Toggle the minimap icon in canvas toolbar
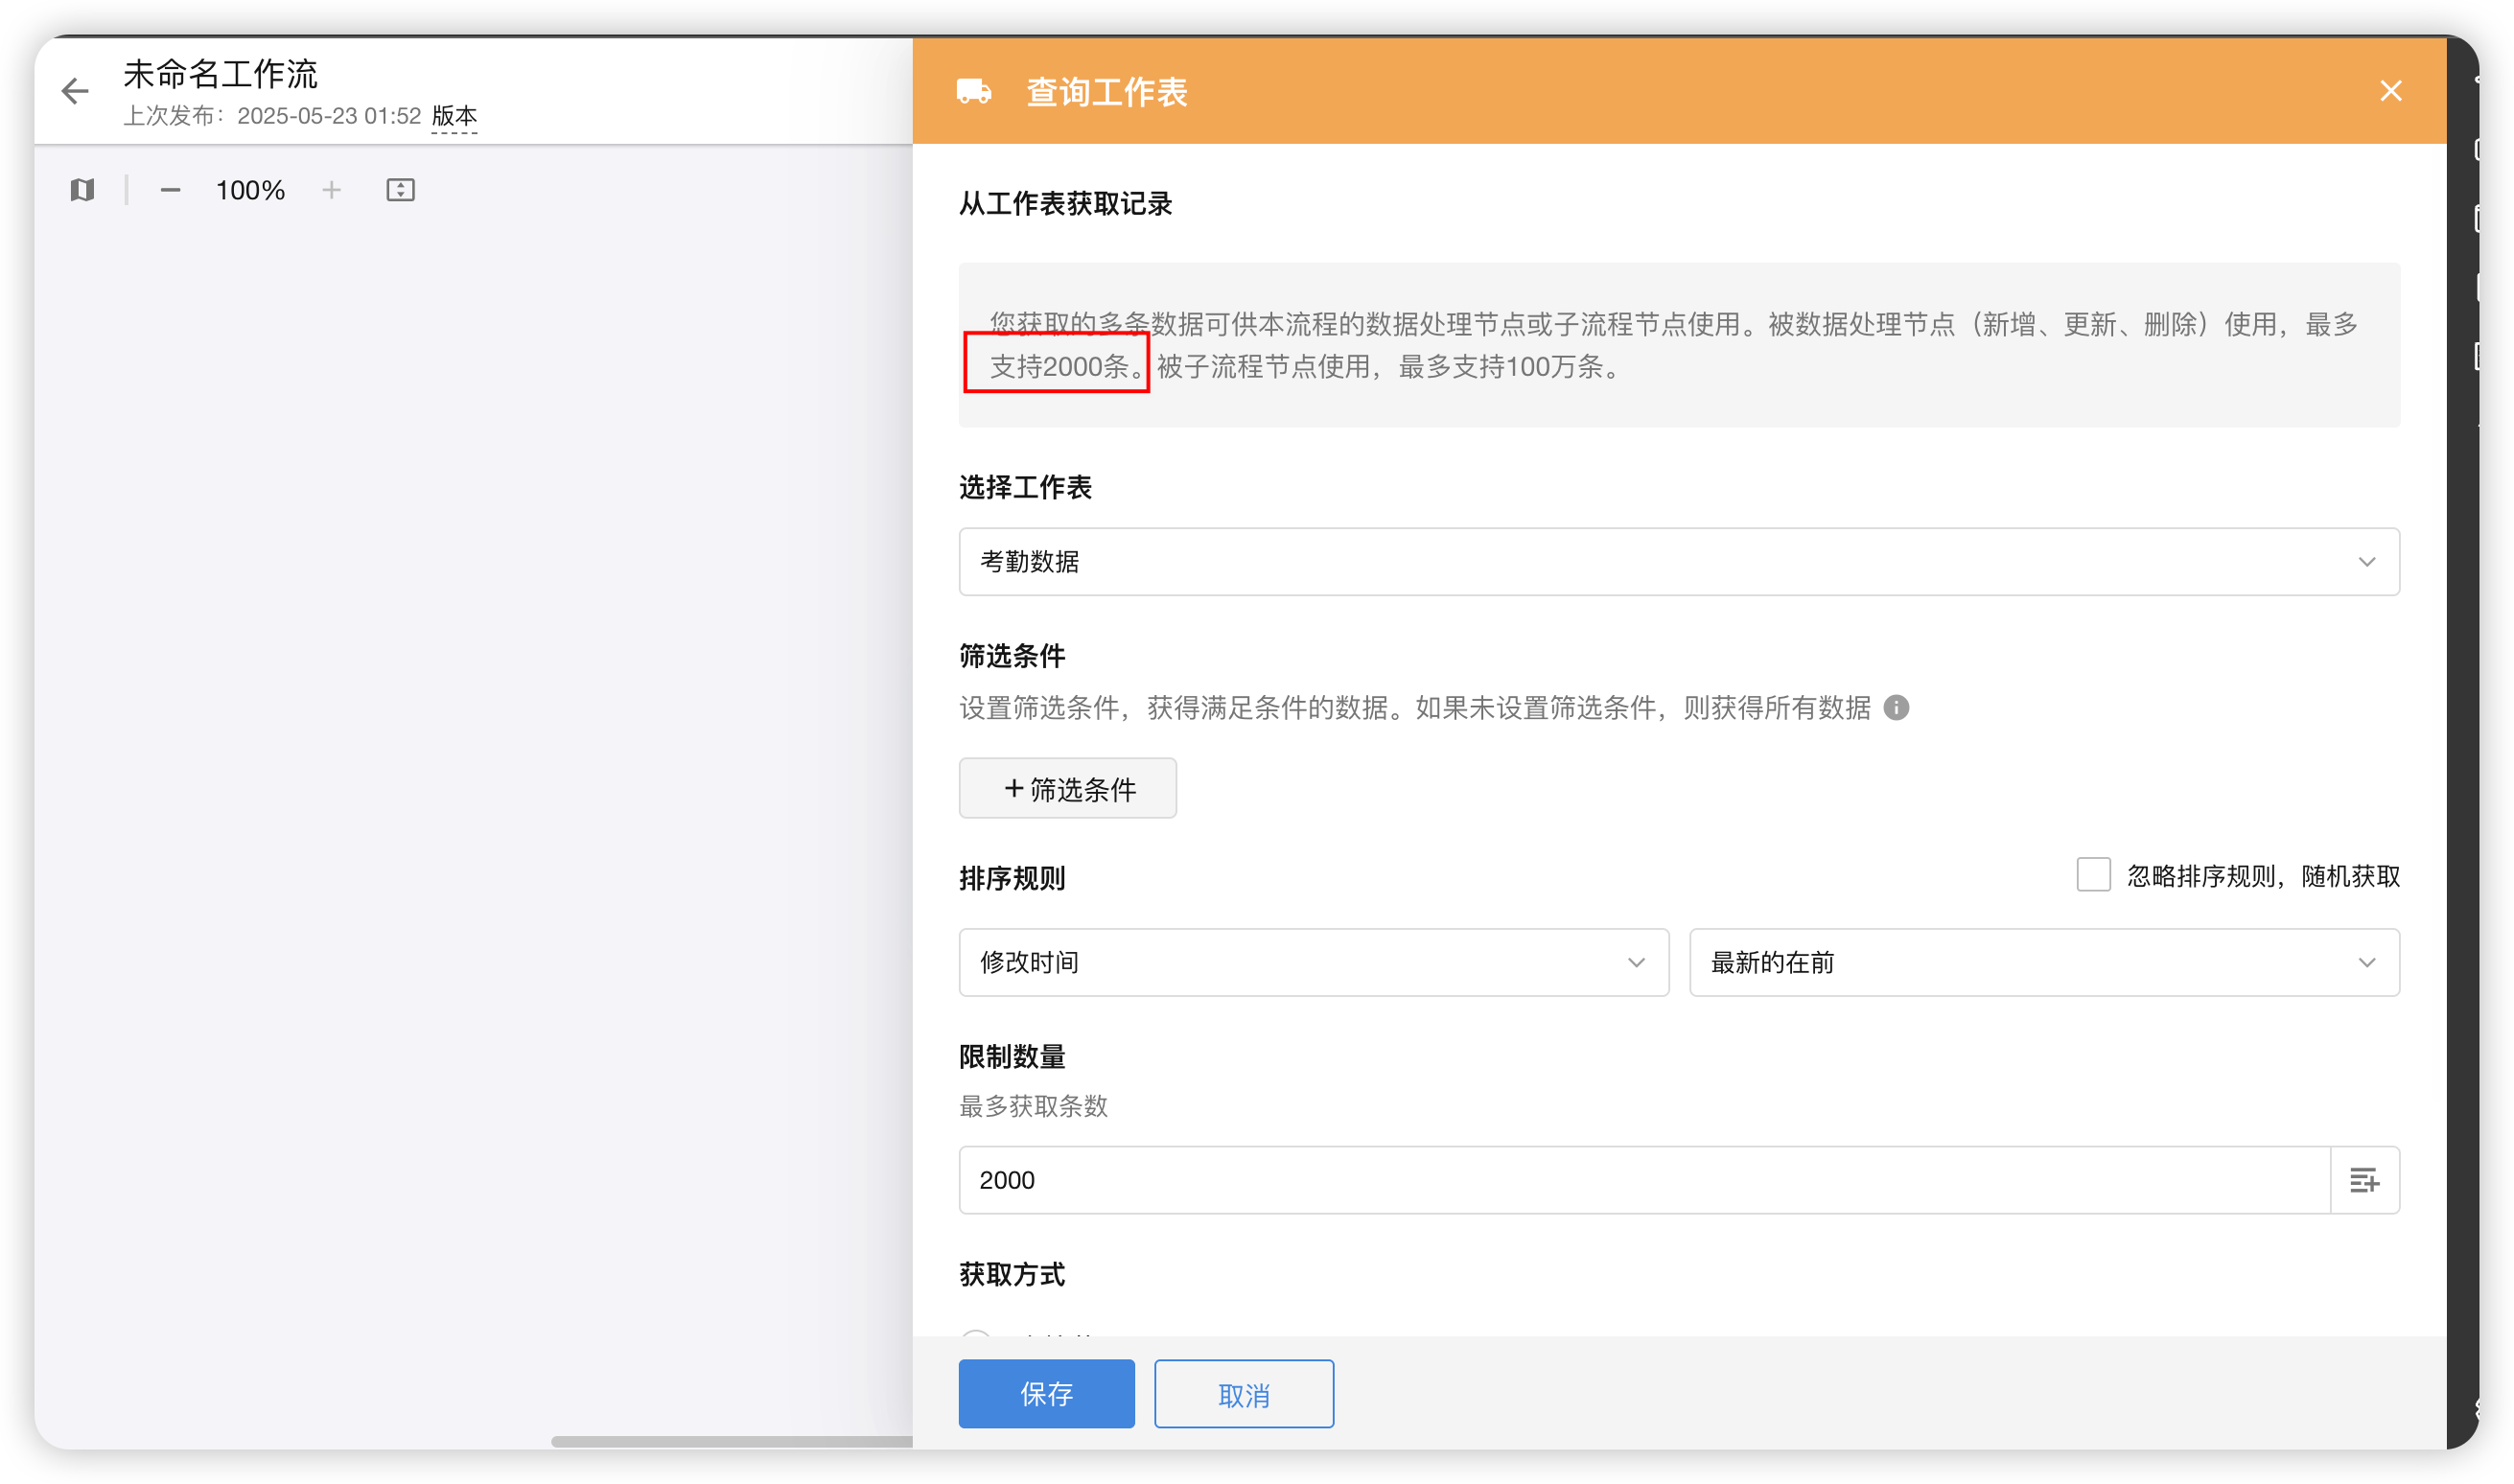 [82, 190]
